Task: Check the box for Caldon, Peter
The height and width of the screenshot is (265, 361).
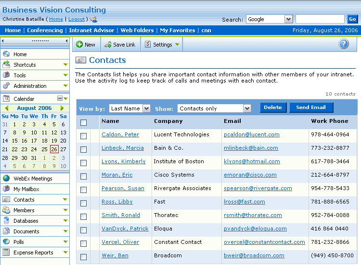Action: (83, 136)
